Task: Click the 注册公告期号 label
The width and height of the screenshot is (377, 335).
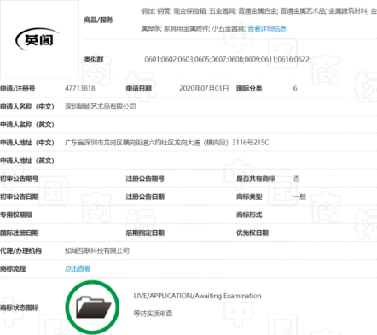Action: (145, 179)
